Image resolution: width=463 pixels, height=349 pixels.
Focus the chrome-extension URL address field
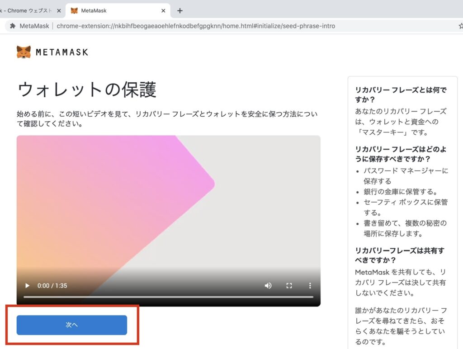196,26
